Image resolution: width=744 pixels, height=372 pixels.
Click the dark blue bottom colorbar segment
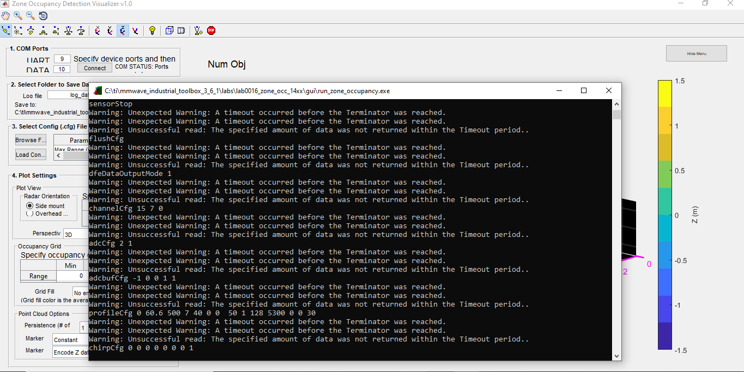[x=665, y=336]
